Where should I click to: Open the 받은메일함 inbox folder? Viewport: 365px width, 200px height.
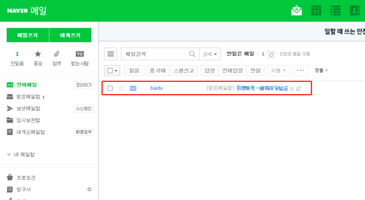pos(28,97)
